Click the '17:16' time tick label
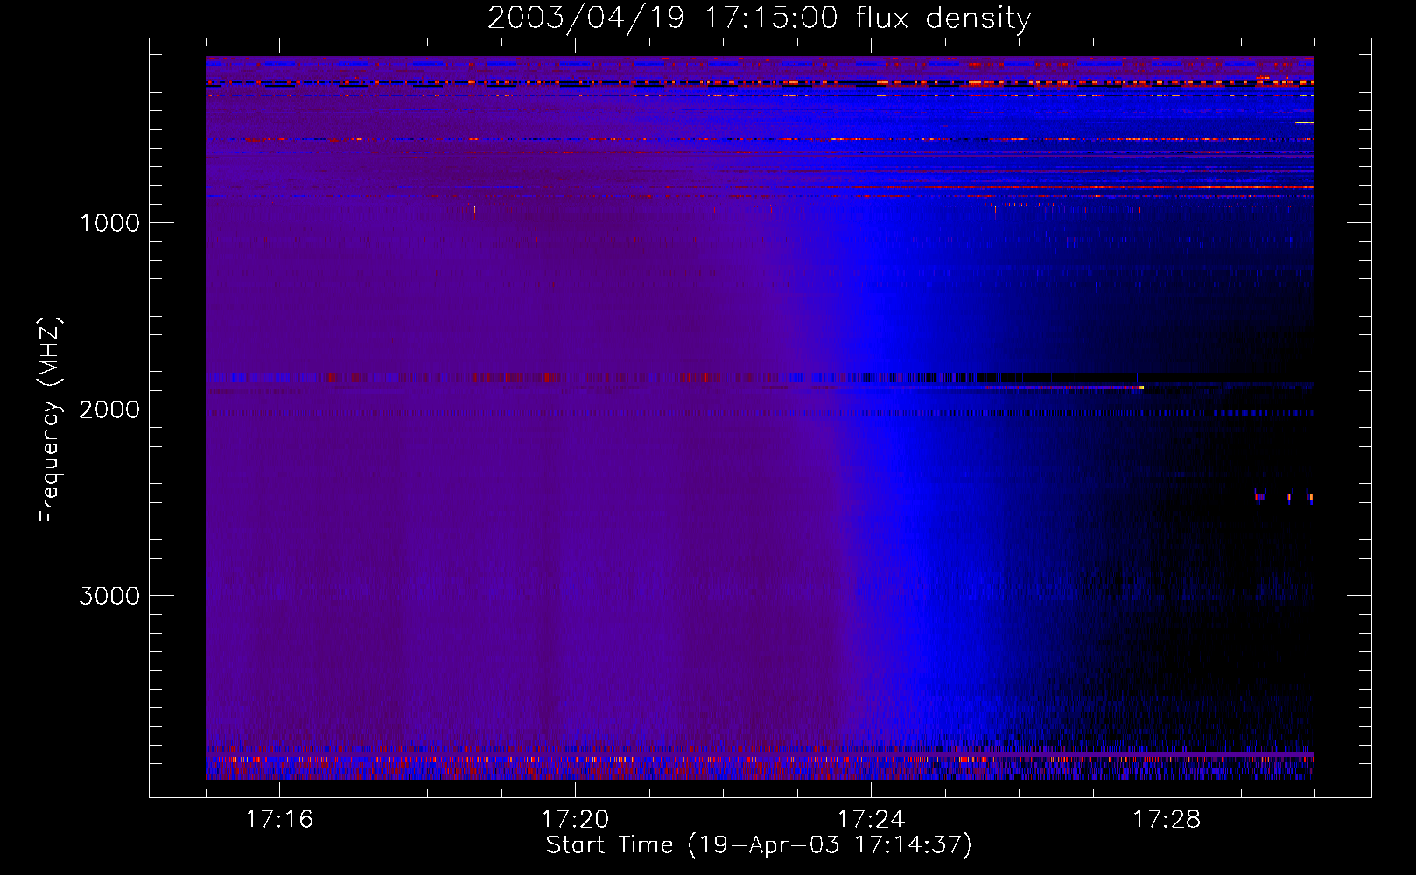 279,820
